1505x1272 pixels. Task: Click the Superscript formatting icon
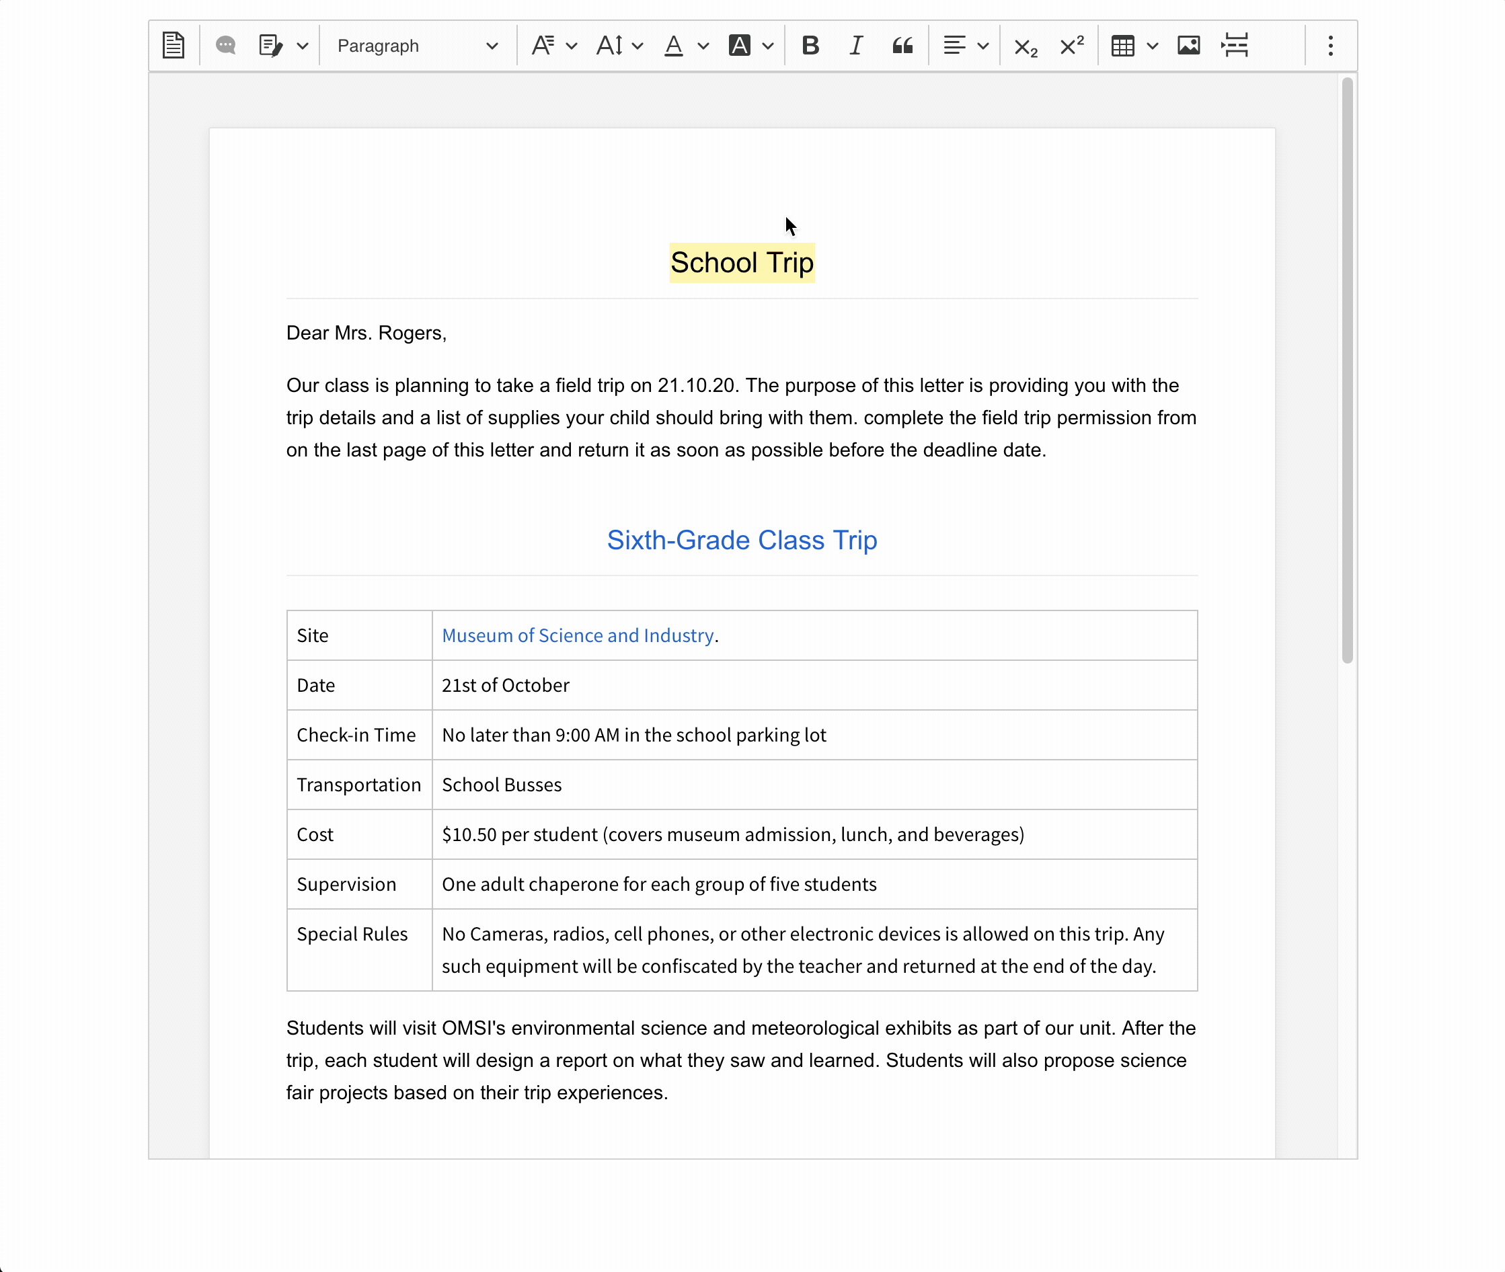pyautogui.click(x=1071, y=46)
